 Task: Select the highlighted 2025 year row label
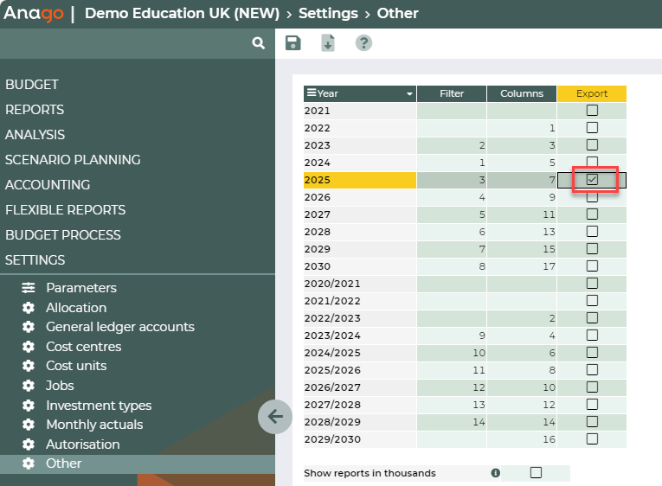pyautogui.click(x=360, y=180)
